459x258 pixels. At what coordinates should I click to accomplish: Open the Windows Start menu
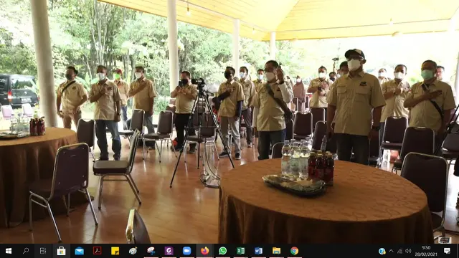pos(9,251)
